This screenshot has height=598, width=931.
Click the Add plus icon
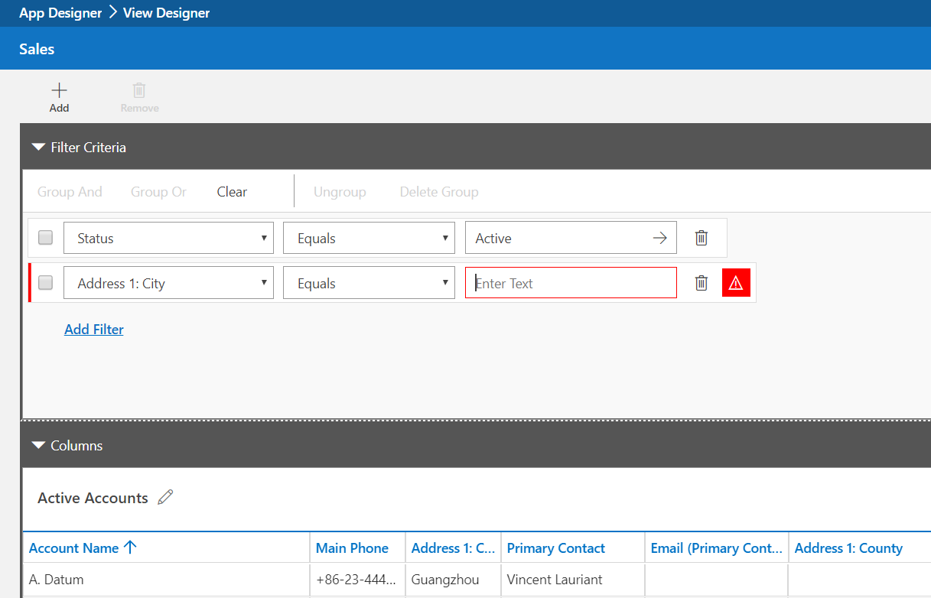[59, 90]
